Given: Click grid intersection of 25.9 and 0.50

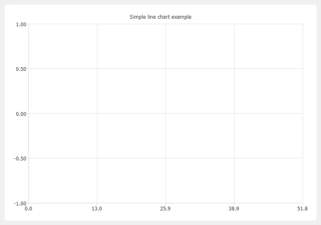Looking at the screenshot, I should coord(166,69).
